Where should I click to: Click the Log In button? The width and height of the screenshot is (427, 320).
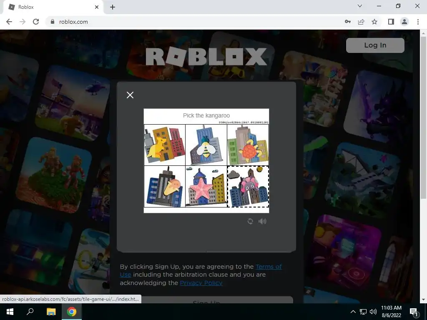point(375,45)
